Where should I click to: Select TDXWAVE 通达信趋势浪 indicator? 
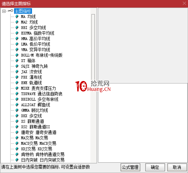(x=40, y=94)
